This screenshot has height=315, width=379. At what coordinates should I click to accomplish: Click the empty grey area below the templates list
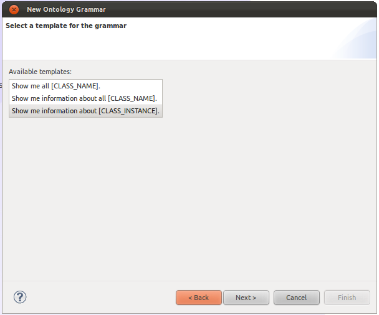187,199
